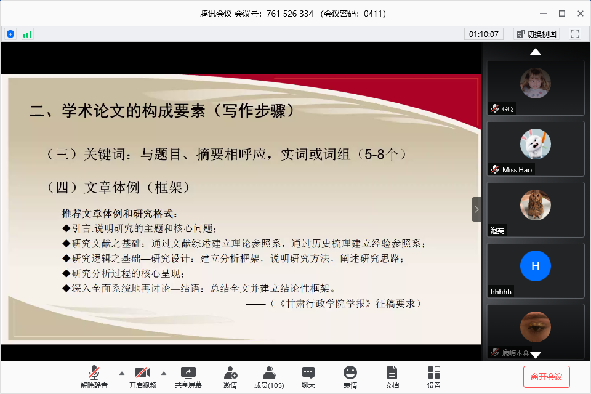Expand video options arrow beside camera
The height and width of the screenshot is (394, 591).
click(x=164, y=373)
